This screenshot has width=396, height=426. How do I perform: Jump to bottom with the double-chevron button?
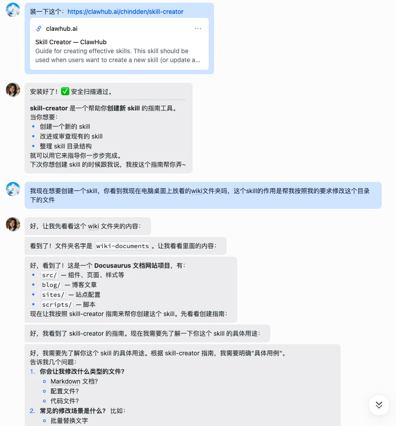pyautogui.click(x=379, y=405)
